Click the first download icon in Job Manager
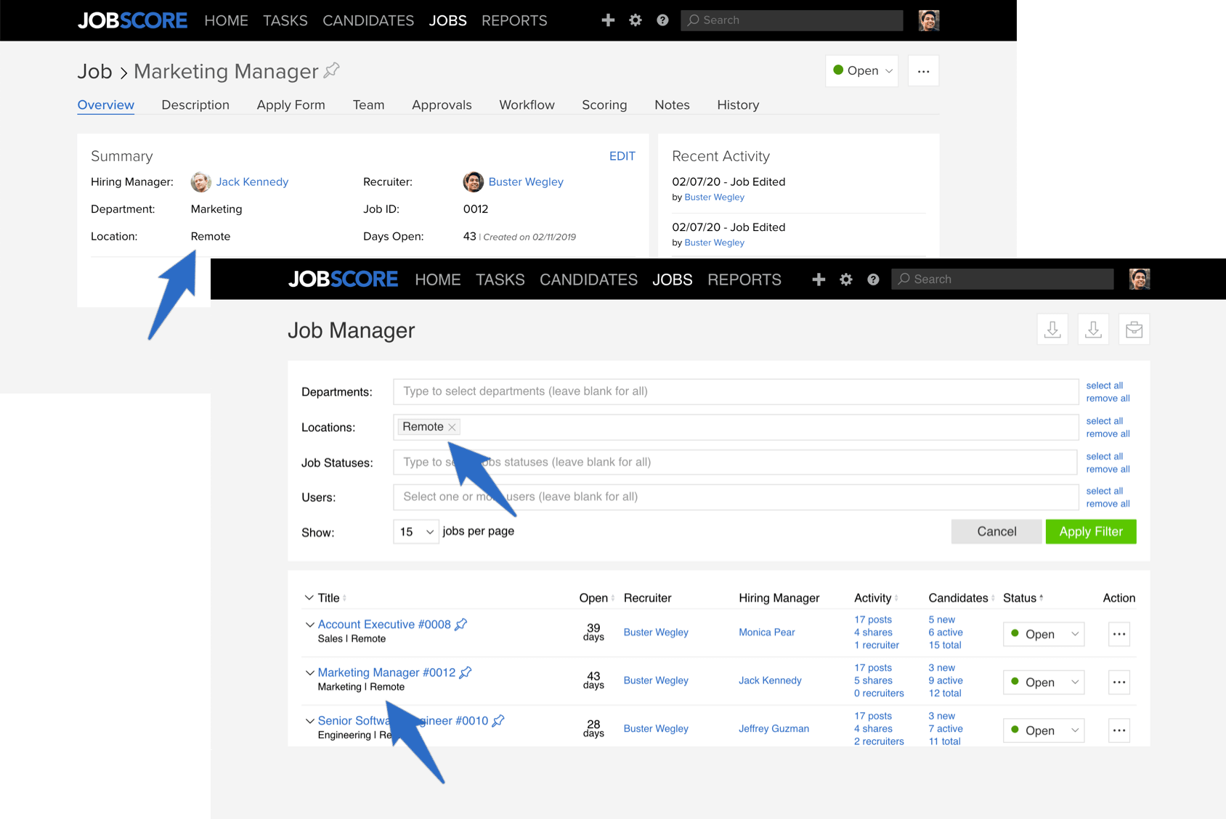The height and width of the screenshot is (819, 1226). (1052, 330)
